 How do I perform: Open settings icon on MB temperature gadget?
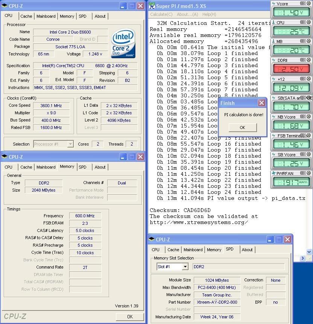(x=303, y=41)
